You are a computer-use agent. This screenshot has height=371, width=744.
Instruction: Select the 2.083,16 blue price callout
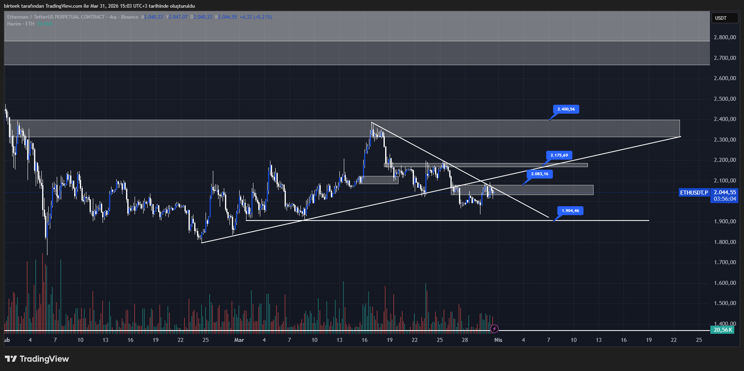pyautogui.click(x=540, y=174)
